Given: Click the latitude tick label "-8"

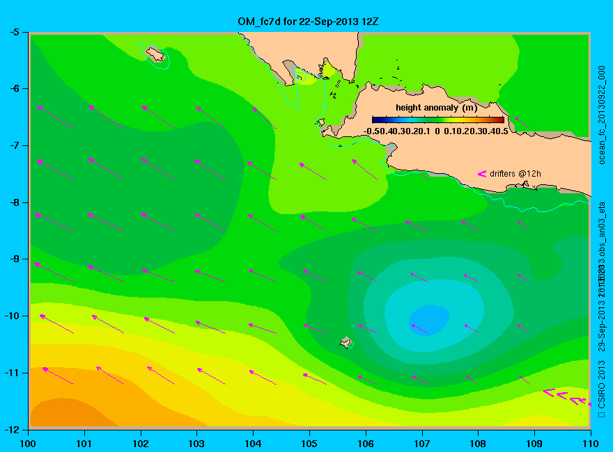Looking at the screenshot, I should point(13,202).
